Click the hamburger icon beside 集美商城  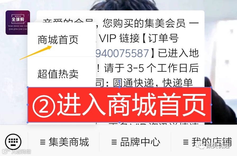(43, 142)
